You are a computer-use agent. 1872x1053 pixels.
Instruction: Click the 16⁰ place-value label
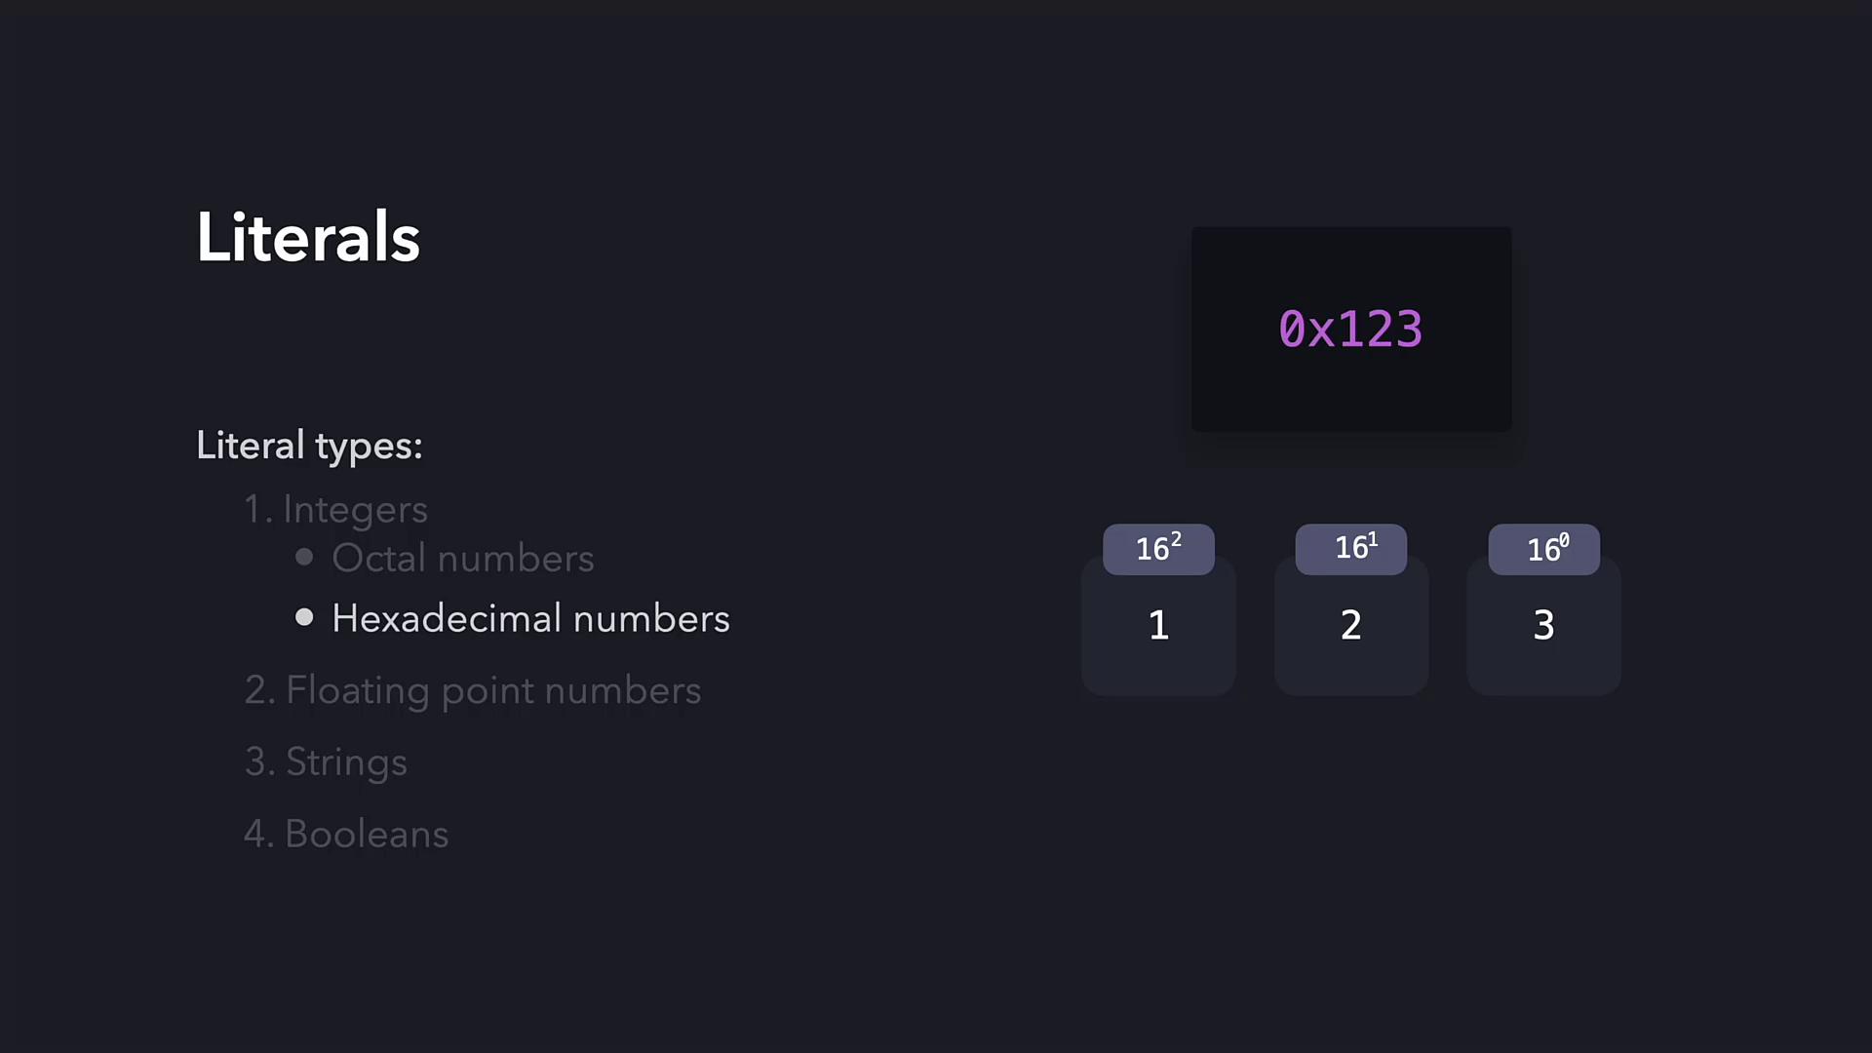pyautogui.click(x=1543, y=549)
